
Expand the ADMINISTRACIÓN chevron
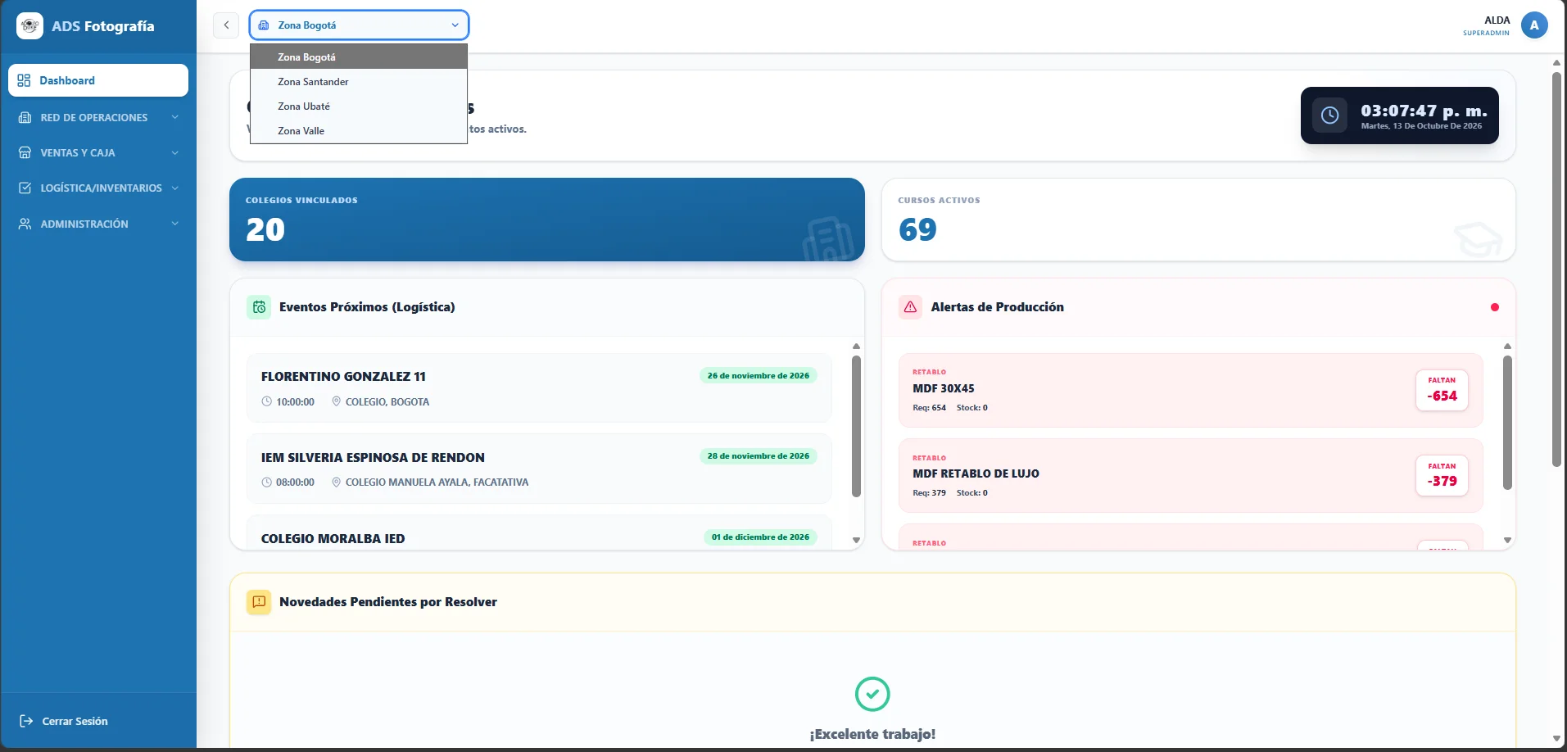(x=174, y=224)
